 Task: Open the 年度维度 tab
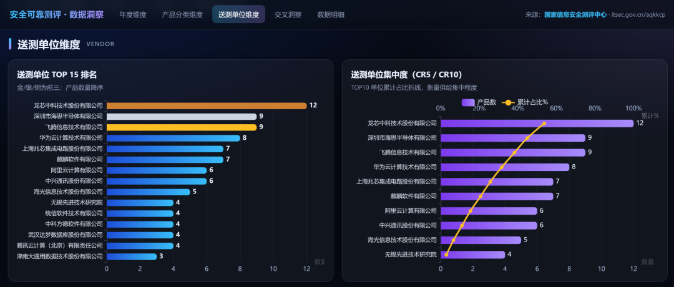[x=133, y=14]
